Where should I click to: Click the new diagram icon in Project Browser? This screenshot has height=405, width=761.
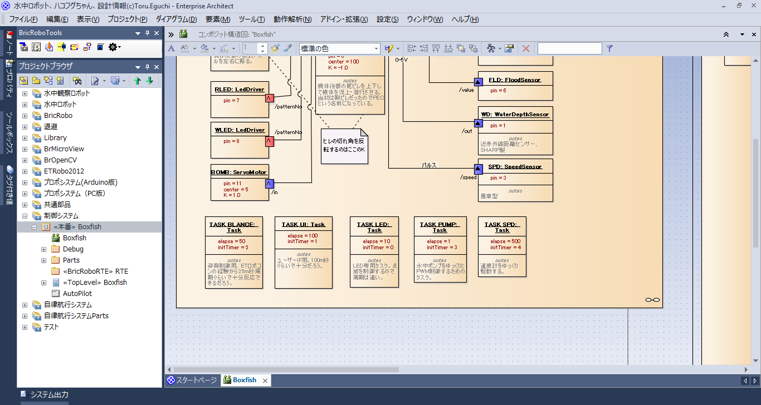(x=48, y=81)
